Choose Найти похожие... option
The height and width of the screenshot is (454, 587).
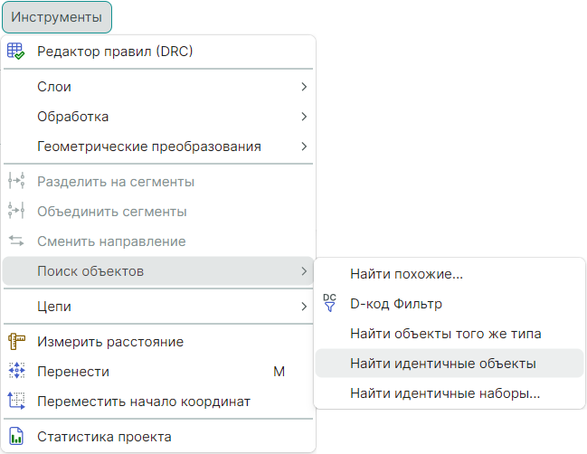(x=406, y=274)
